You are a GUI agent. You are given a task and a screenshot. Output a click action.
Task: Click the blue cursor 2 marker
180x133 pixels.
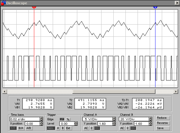click(x=155, y=8)
